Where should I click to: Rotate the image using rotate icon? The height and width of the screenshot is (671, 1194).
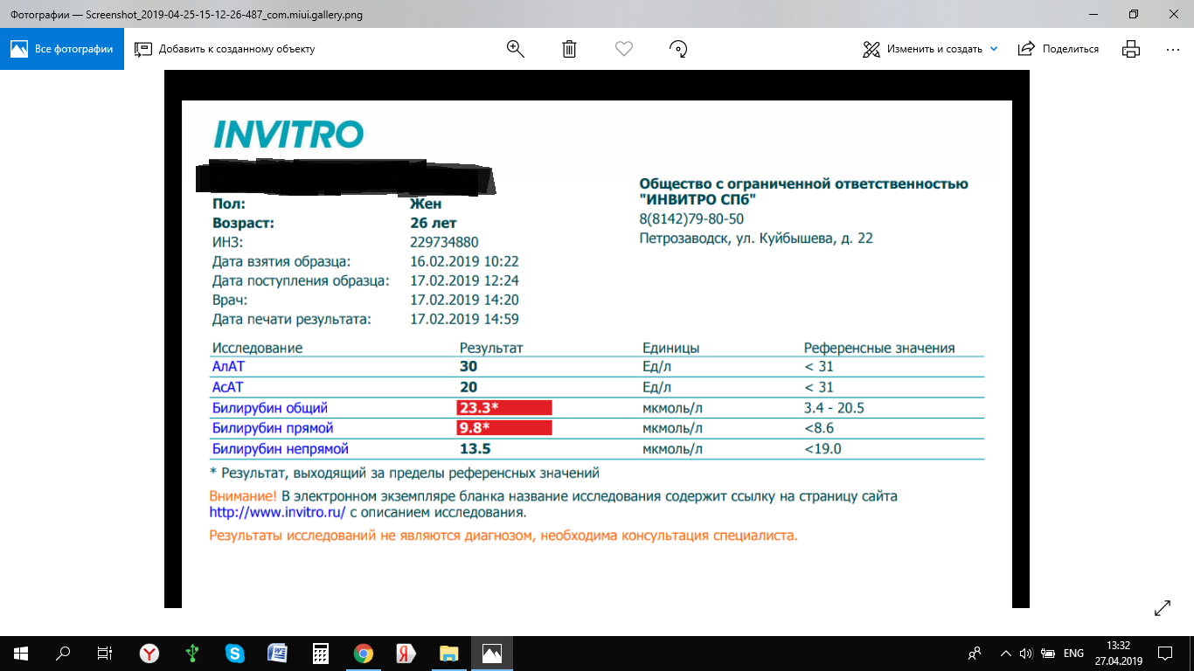point(678,49)
